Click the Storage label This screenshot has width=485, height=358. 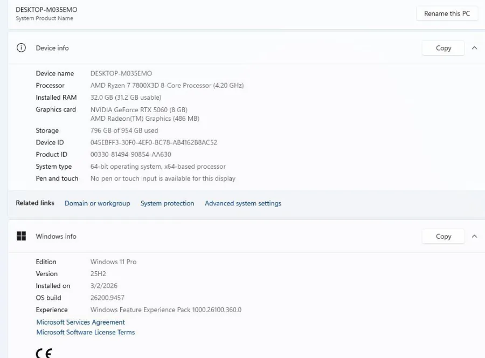coord(47,130)
